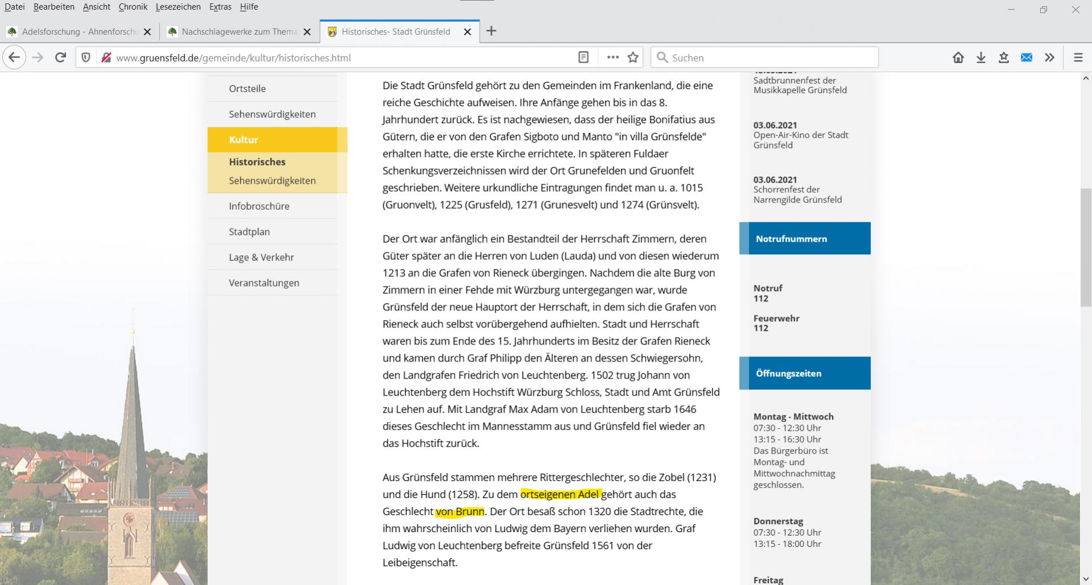Close the Historisches- Stadt Grünsfeld tab
Image resolution: width=1092 pixels, height=585 pixels.
point(468,32)
